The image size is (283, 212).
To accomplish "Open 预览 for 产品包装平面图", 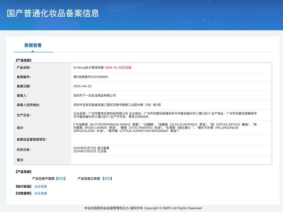I will pos(60,178).
